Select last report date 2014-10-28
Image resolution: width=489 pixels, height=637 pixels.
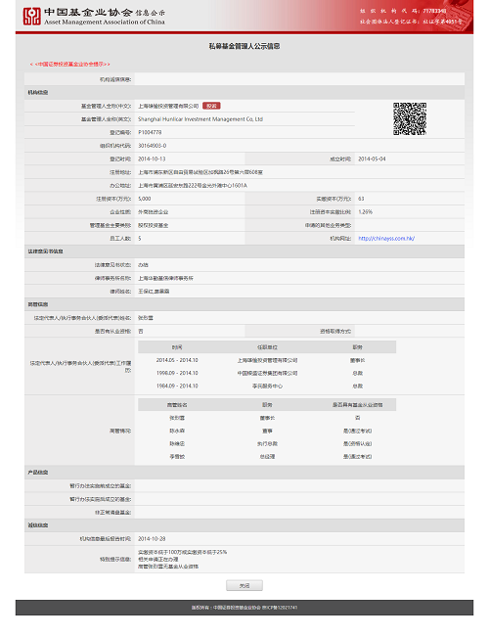[152, 539]
